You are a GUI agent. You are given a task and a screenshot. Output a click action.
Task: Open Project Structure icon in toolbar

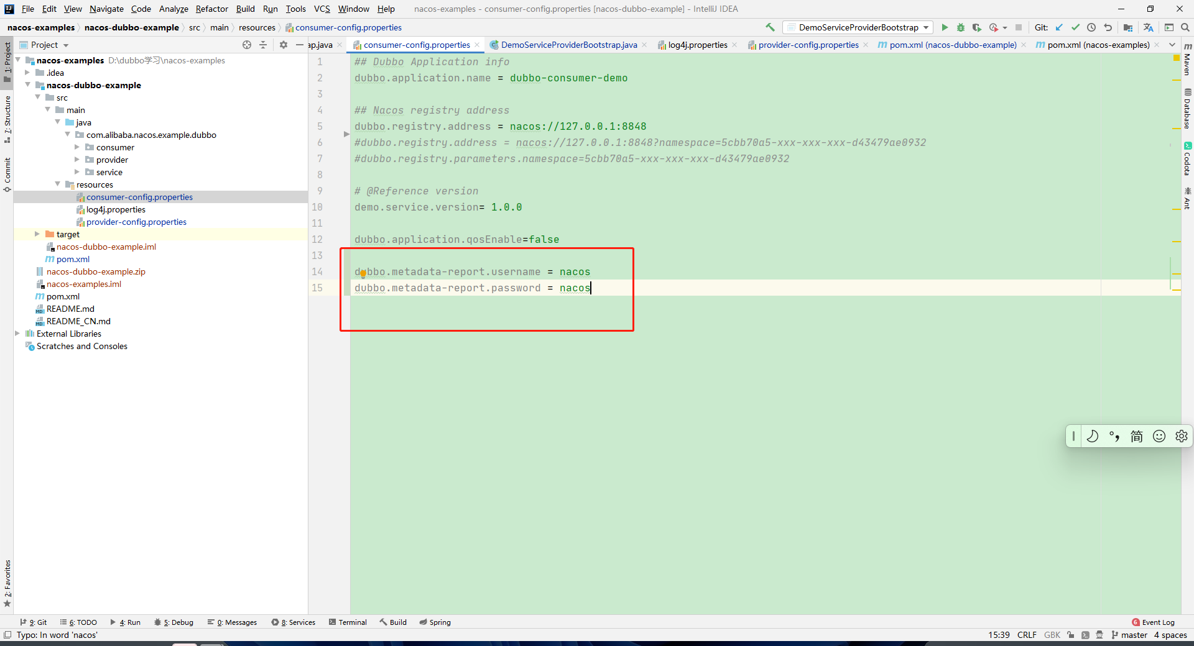click(x=1128, y=27)
